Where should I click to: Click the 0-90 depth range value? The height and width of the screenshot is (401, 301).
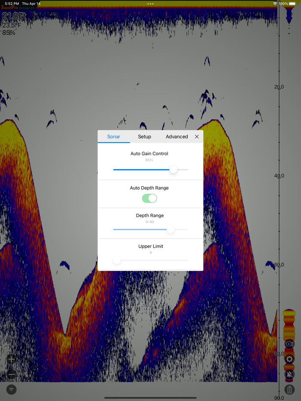150,222
